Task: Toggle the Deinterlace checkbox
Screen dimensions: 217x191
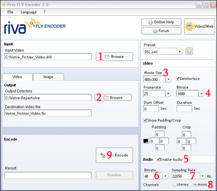Action: coord(178,79)
